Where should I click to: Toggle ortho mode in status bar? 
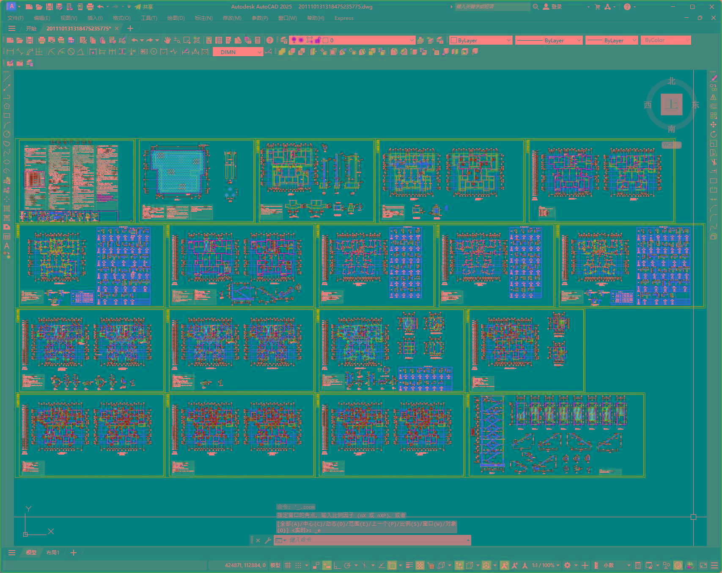pyautogui.click(x=337, y=565)
